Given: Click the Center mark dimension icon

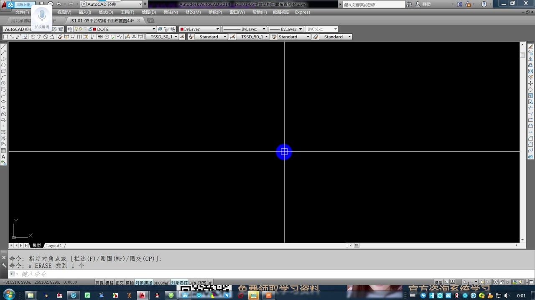Looking at the screenshot, I should click(107, 37).
